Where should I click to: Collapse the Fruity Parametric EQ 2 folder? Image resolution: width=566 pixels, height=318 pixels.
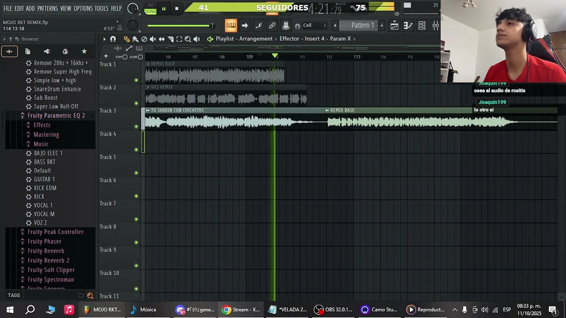[x=56, y=115]
